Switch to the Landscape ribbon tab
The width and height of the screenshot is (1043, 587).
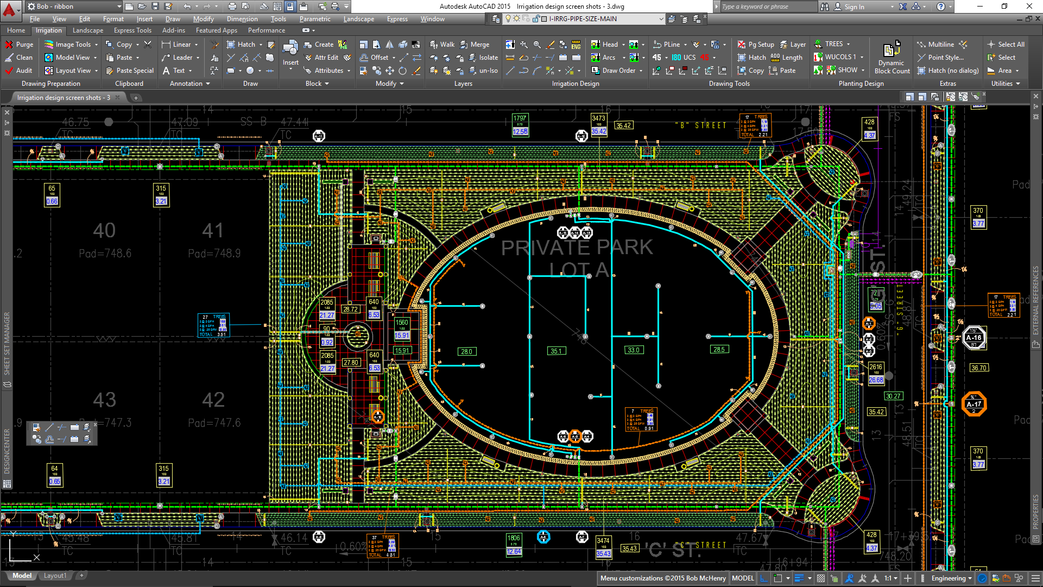[x=88, y=30]
